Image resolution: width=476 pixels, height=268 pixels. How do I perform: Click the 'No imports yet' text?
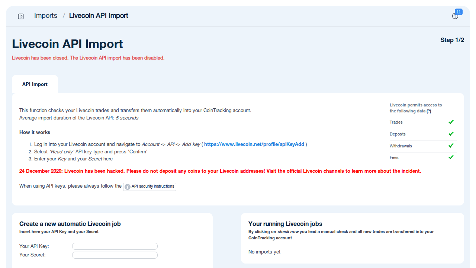264,252
